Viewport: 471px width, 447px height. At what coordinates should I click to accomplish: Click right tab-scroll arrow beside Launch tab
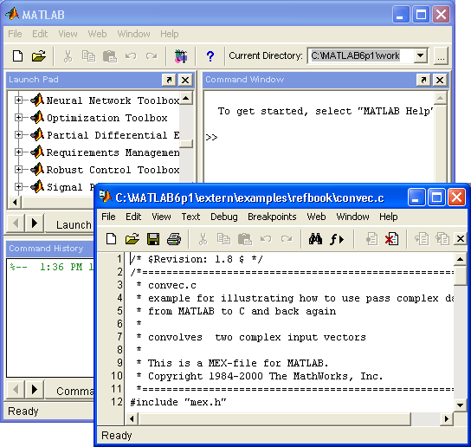(x=35, y=223)
